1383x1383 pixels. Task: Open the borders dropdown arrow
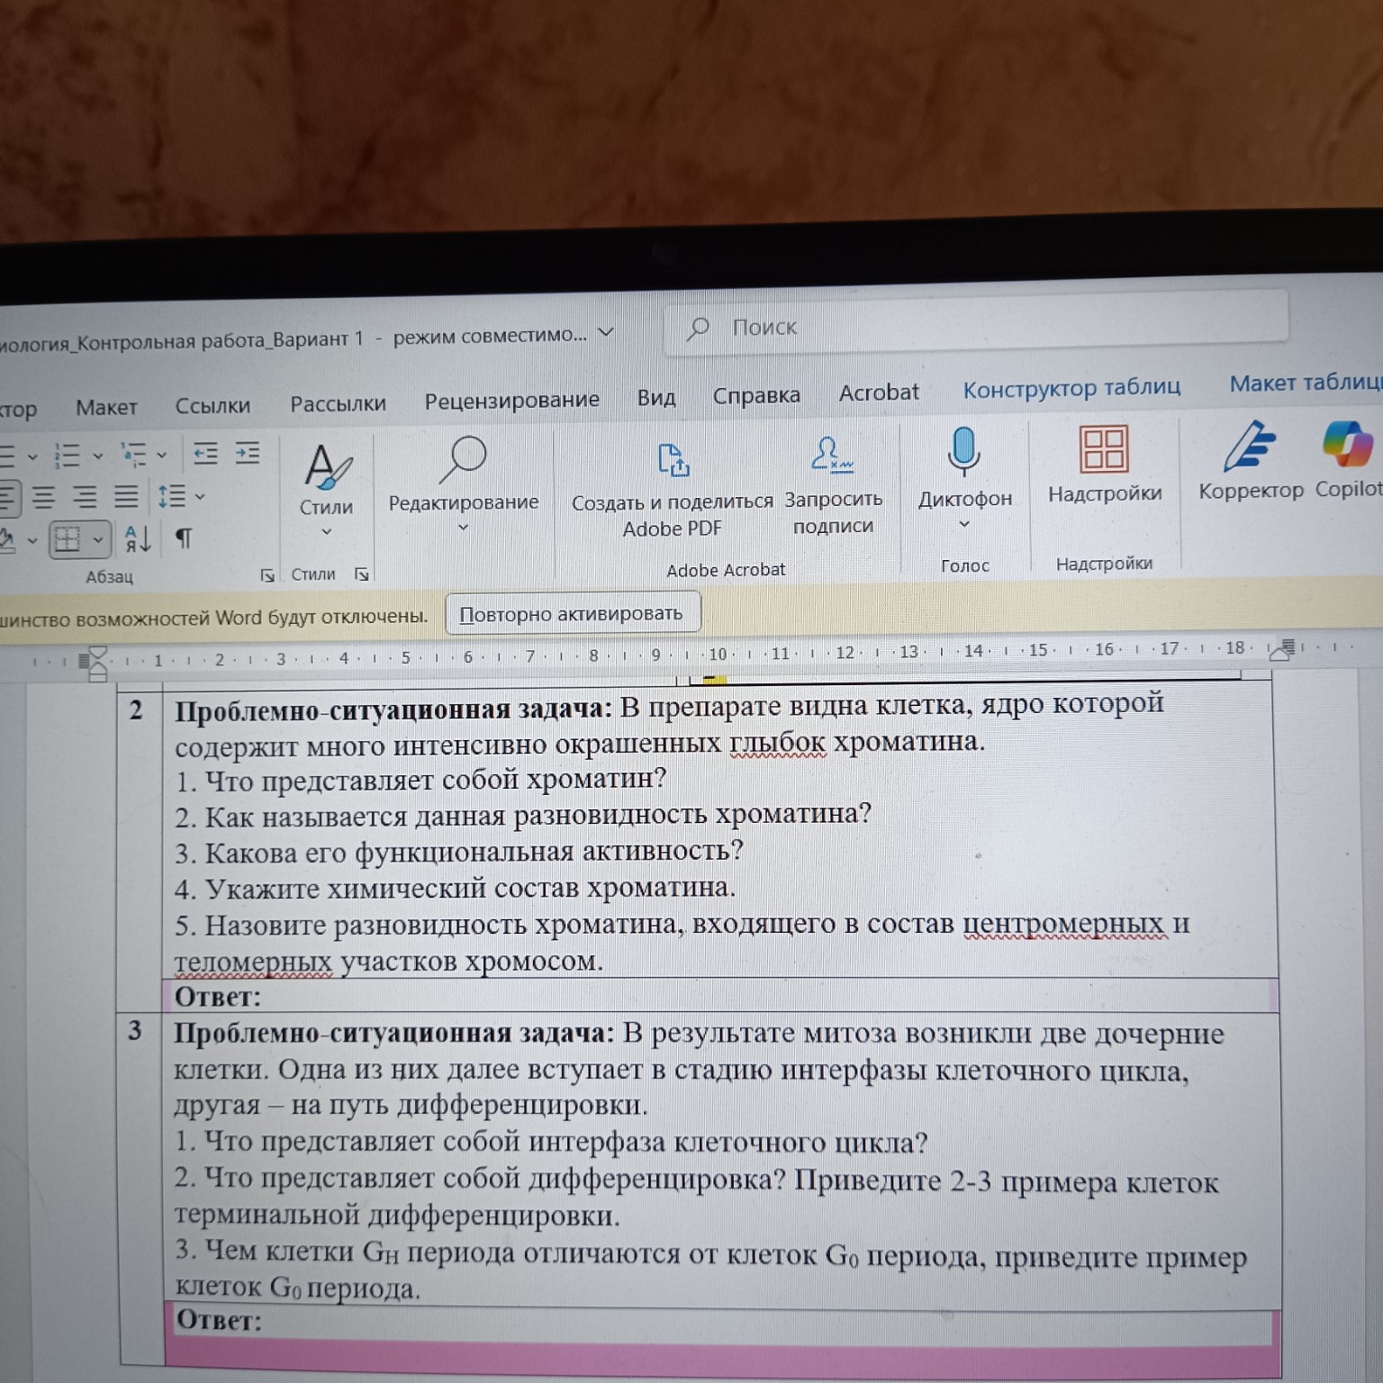pos(98,540)
